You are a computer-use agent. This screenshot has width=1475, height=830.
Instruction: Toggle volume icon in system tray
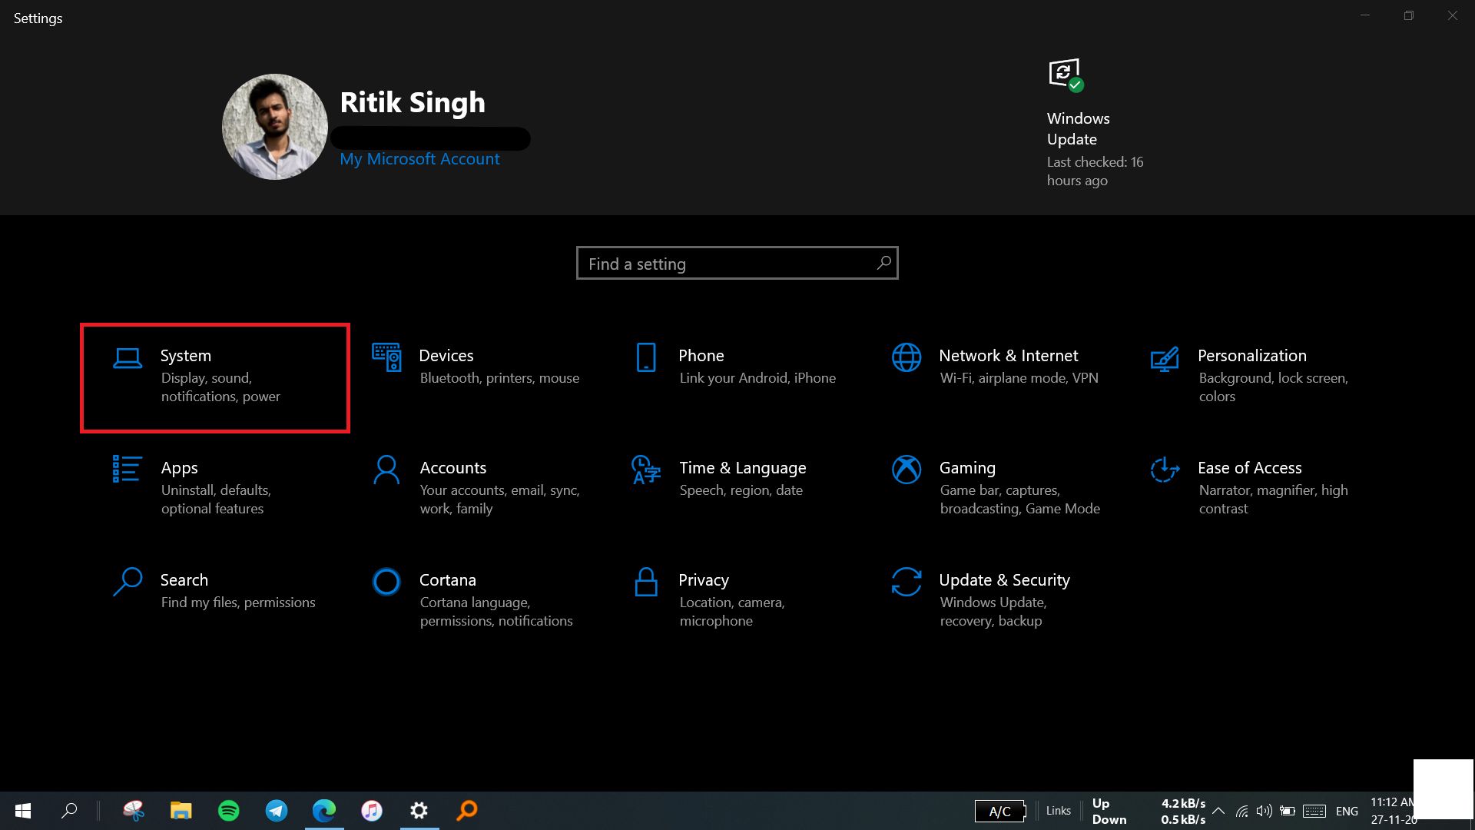pyautogui.click(x=1265, y=810)
